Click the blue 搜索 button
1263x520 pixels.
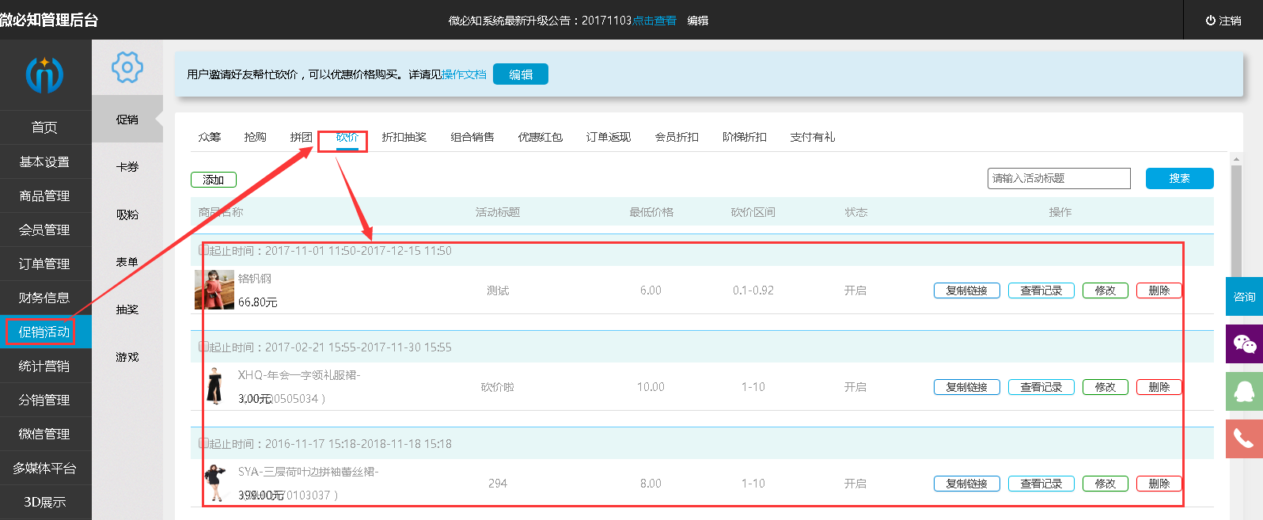click(1179, 179)
